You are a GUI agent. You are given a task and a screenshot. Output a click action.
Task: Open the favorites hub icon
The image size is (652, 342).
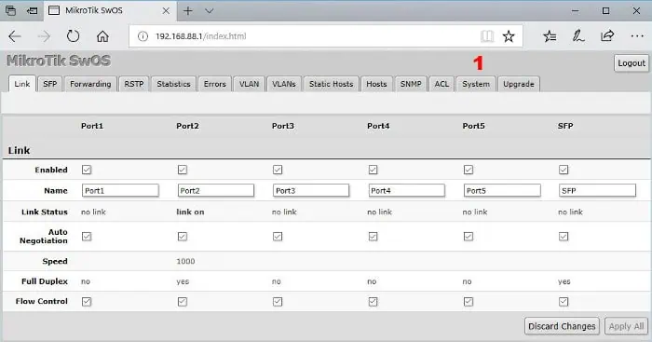click(x=550, y=36)
